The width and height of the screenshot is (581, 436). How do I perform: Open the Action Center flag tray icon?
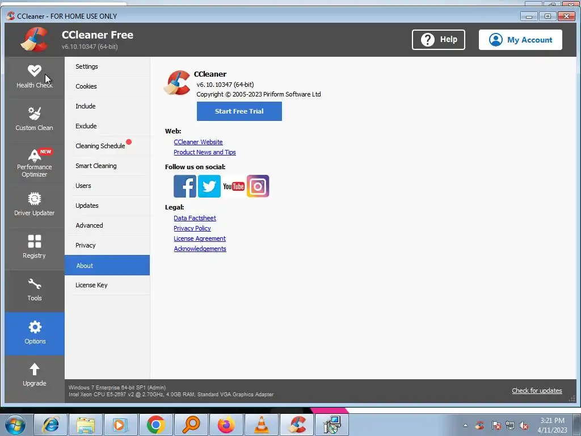(496, 426)
